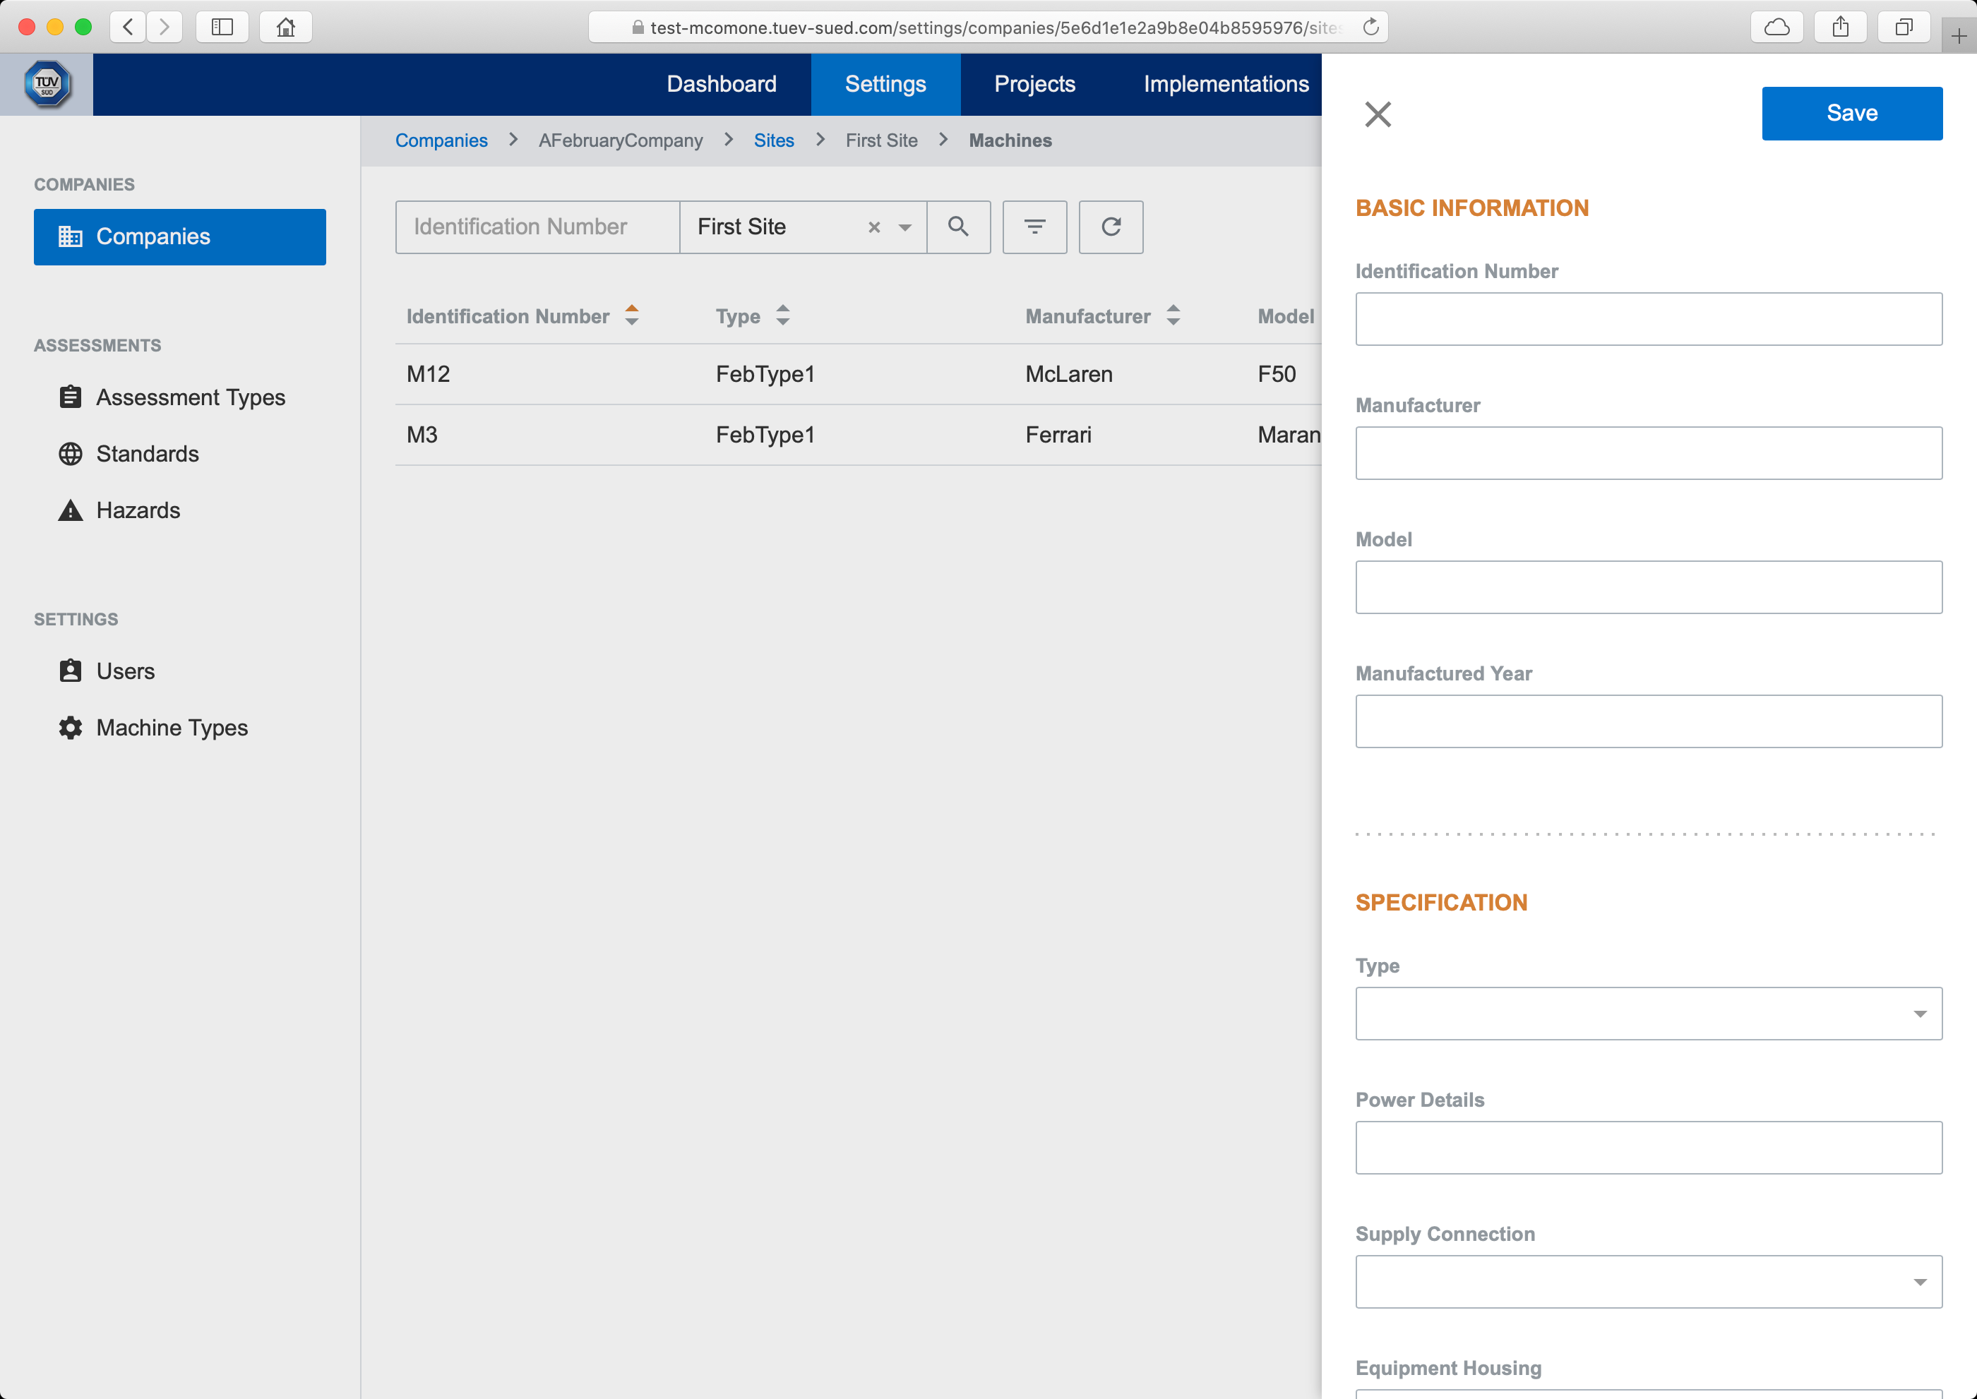Image resolution: width=1977 pixels, height=1399 pixels.
Task: Open the First Site site dropdown
Action: click(905, 227)
